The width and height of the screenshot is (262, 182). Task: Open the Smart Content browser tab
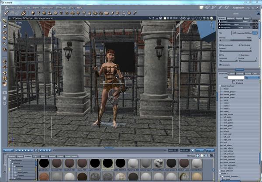(71, 156)
